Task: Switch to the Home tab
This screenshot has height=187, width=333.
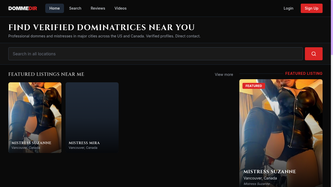Action: pos(54,8)
